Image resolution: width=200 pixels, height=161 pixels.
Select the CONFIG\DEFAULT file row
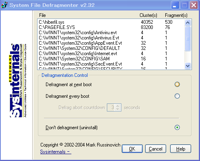[111, 48]
